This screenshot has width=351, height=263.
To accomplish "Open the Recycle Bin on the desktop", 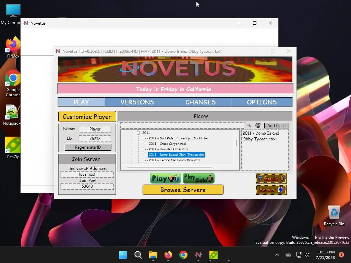I will [334, 216].
